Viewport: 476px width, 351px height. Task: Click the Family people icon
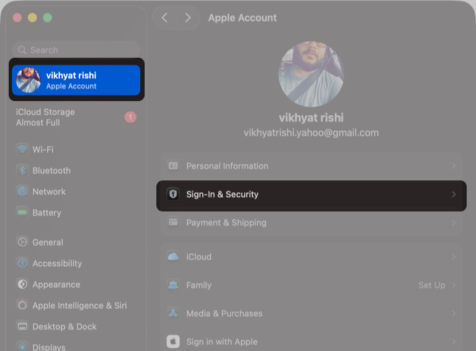pos(173,285)
